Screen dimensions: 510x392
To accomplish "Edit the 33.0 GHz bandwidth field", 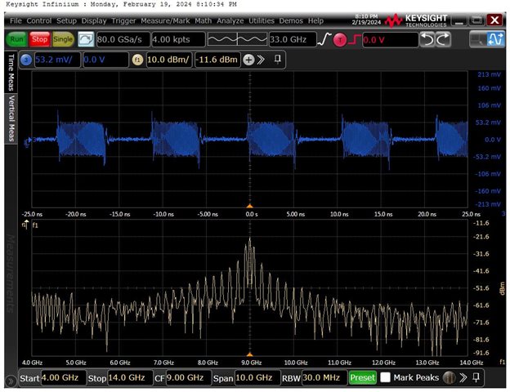I will pos(293,40).
